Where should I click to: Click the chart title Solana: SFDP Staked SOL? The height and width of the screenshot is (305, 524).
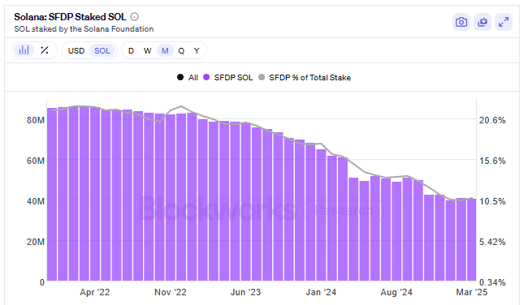(70, 17)
